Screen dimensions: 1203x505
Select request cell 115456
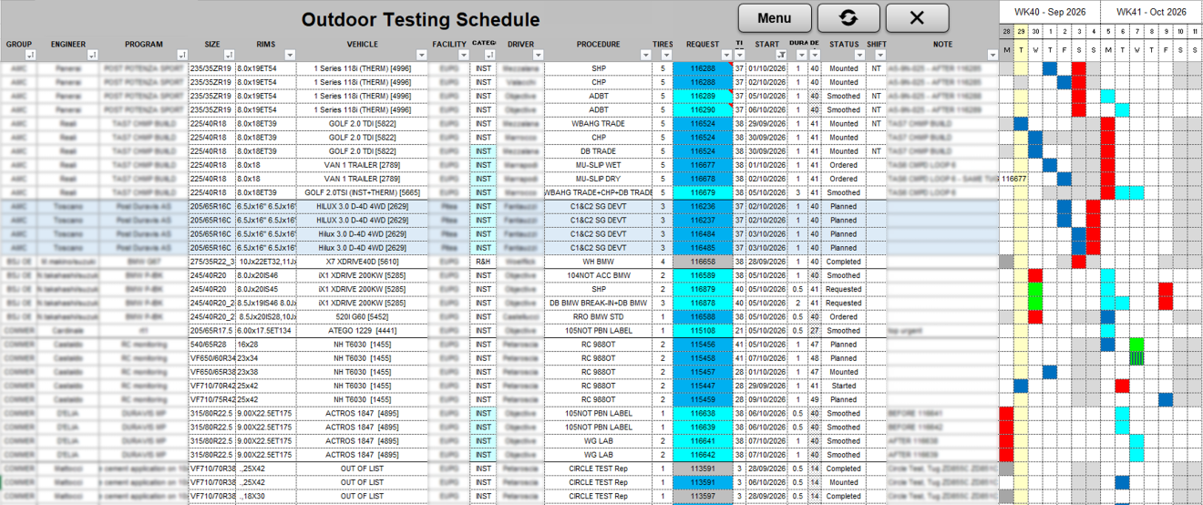703,345
